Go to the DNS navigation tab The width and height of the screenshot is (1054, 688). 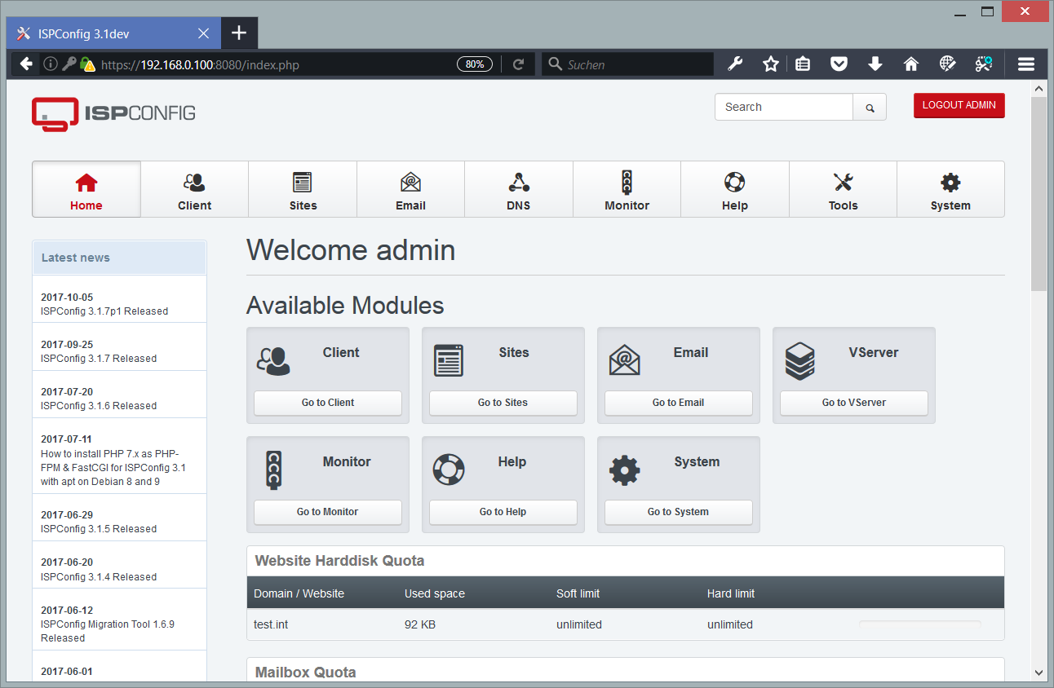pyautogui.click(x=519, y=189)
